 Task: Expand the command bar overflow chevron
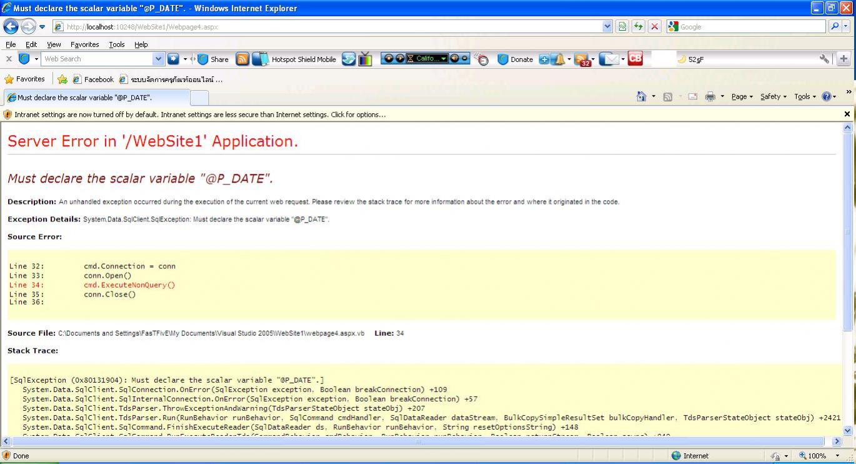tap(849, 93)
